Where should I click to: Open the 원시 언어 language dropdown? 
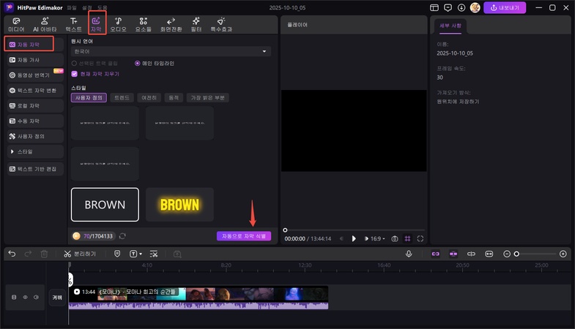pyautogui.click(x=171, y=52)
